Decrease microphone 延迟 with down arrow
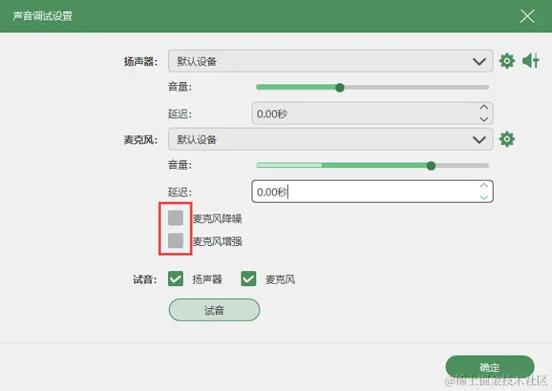552x391 pixels. pos(484,197)
